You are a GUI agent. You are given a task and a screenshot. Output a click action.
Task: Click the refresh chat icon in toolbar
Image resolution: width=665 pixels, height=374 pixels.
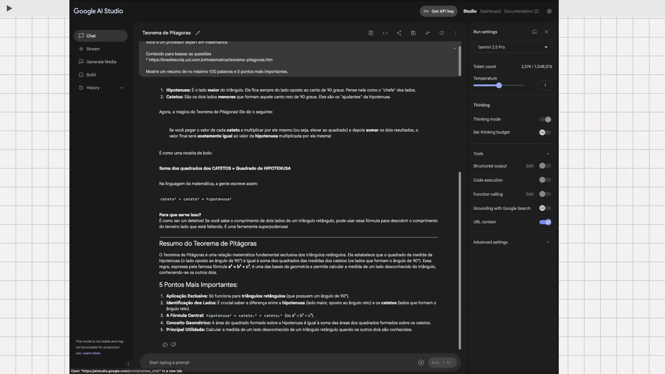tap(441, 33)
